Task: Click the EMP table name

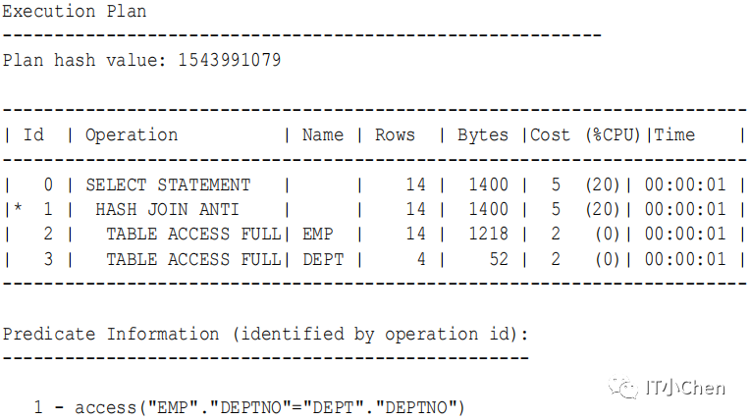Action: pos(318,234)
